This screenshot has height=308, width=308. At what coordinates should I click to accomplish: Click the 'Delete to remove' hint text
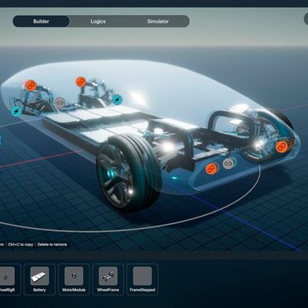coord(52,244)
